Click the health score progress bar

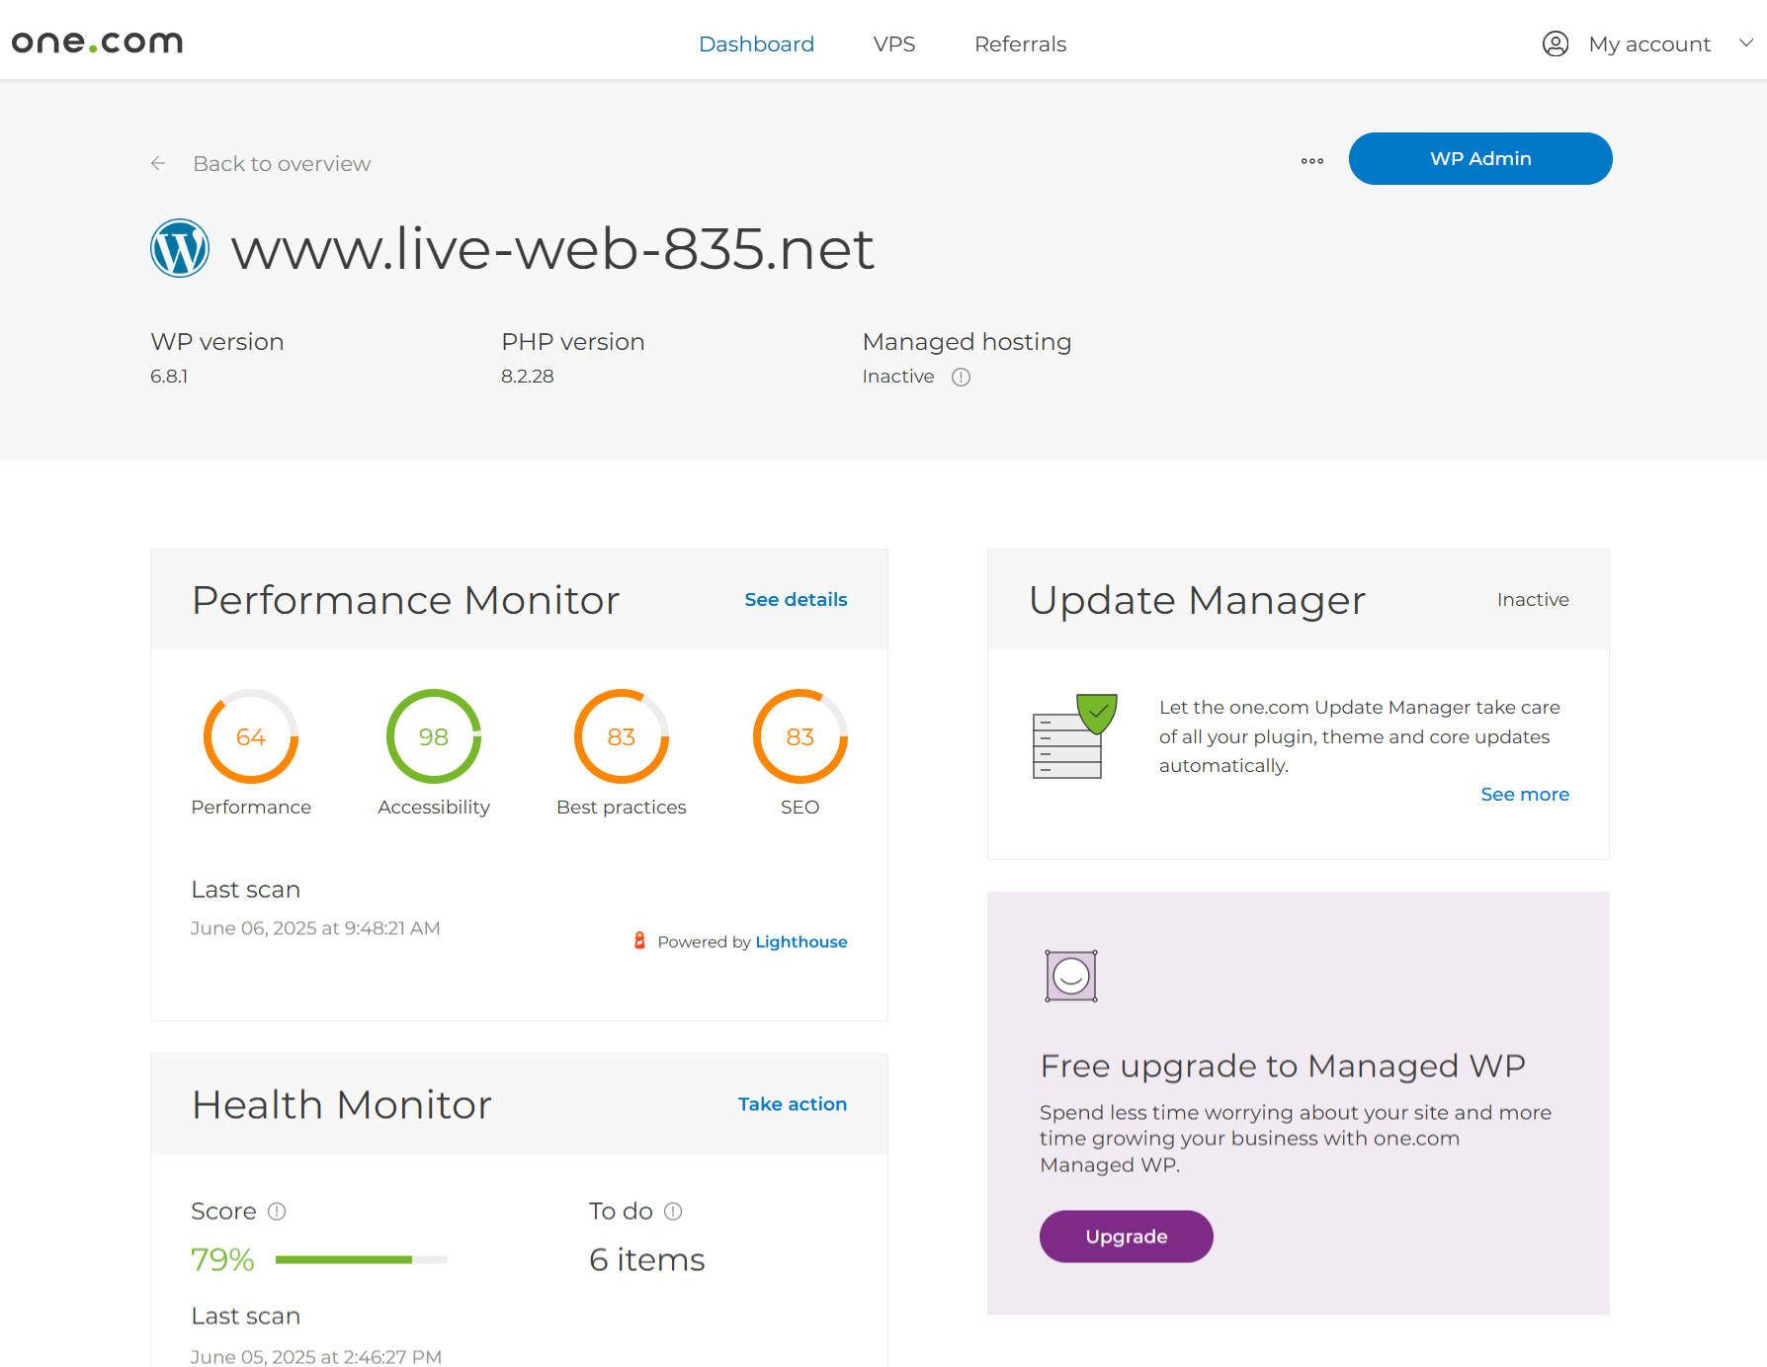coord(362,1259)
